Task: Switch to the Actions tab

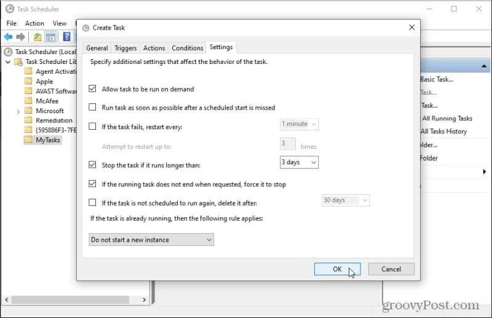Action: (x=154, y=48)
